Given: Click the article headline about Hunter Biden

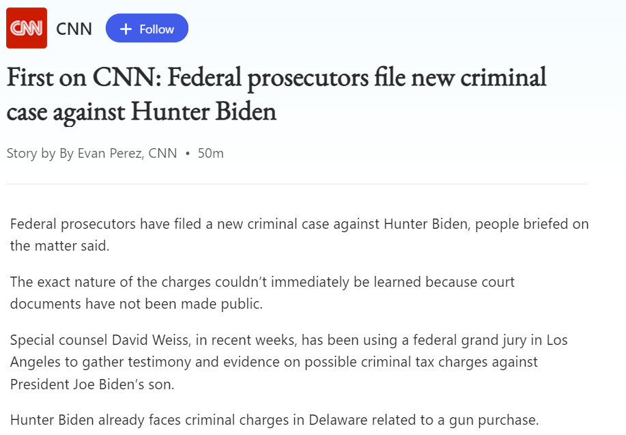Looking at the screenshot, I should coord(276,94).
